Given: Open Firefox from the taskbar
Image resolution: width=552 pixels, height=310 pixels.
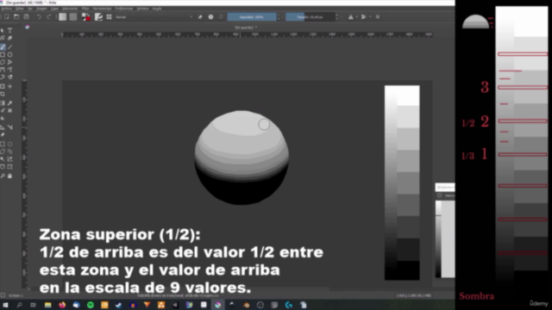Looking at the screenshot, I should click(62, 305).
